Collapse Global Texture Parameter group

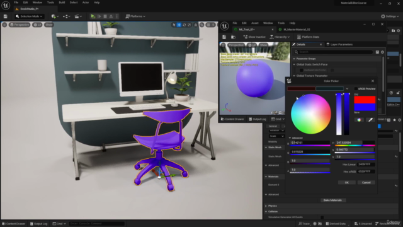[294, 76]
